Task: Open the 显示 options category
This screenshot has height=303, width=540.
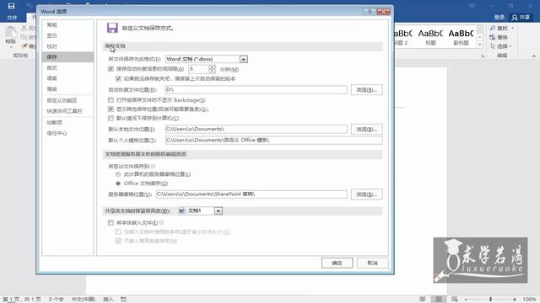Action: (67, 35)
